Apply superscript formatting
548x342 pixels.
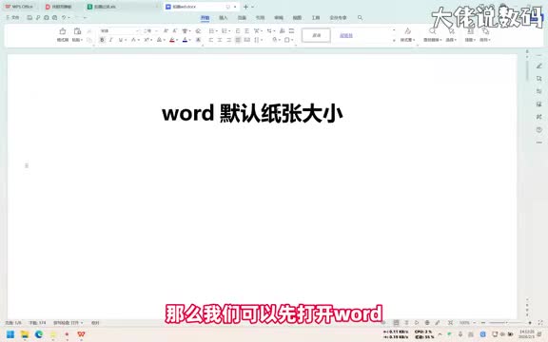[147, 40]
